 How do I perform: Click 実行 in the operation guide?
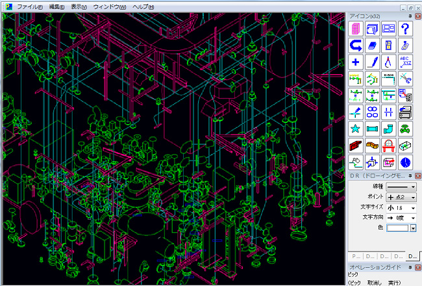[x=394, y=283]
